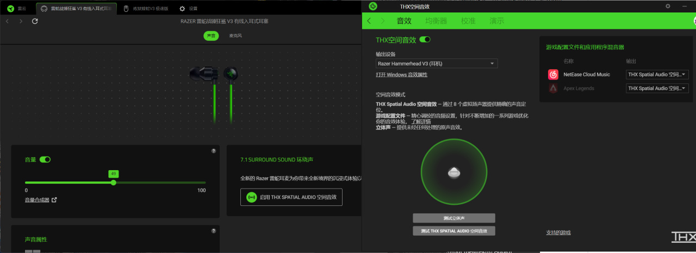This screenshot has height=253, width=696.
Task: Open the 支持的游戏 supported games link
Action: pyautogui.click(x=558, y=232)
